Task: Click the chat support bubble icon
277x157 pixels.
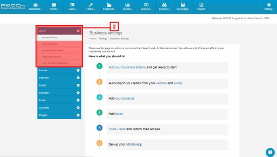Action: pyautogui.click(x=270, y=152)
